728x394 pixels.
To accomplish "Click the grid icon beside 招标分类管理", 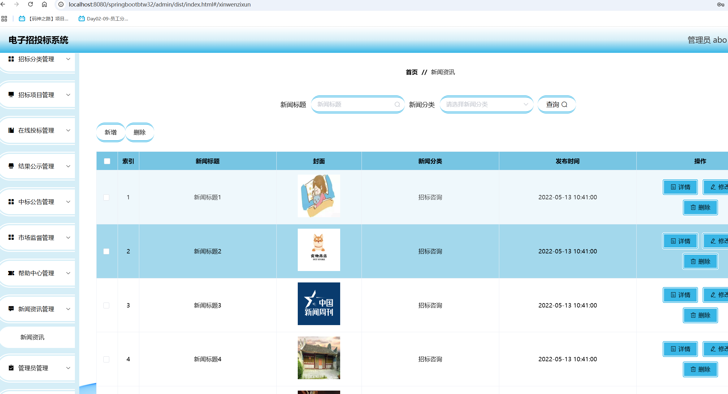I will point(11,59).
